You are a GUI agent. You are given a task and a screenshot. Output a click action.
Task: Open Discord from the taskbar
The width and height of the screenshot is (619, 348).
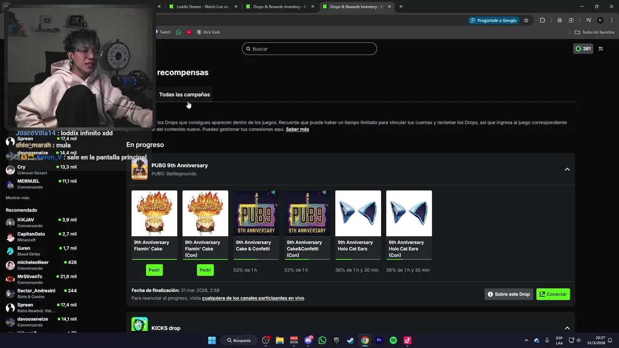pos(308,340)
